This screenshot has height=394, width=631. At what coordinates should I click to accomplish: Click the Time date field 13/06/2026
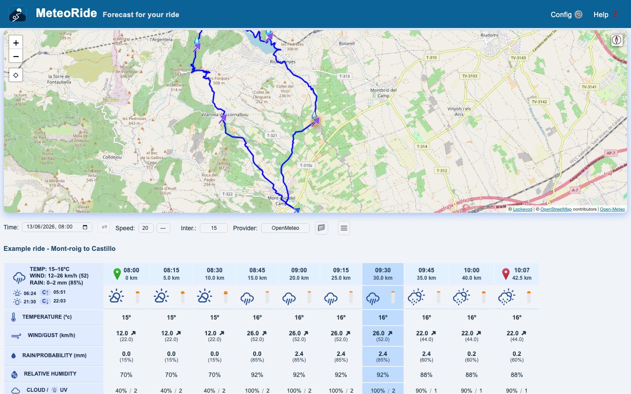[57, 227]
